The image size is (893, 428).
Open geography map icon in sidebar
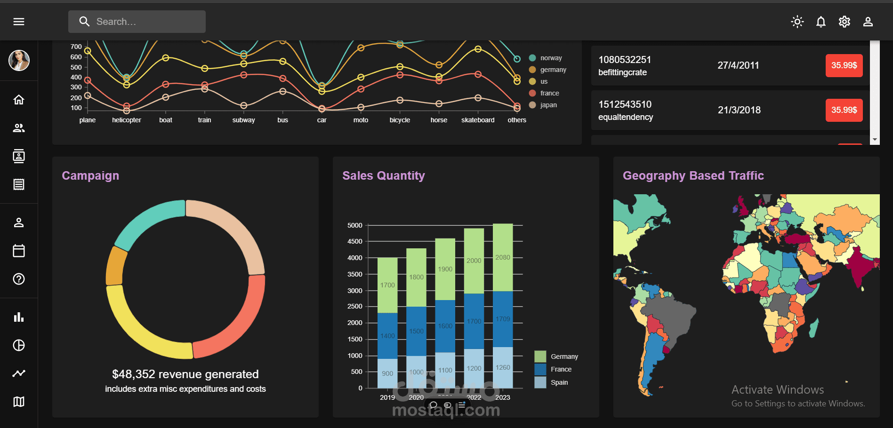click(19, 402)
